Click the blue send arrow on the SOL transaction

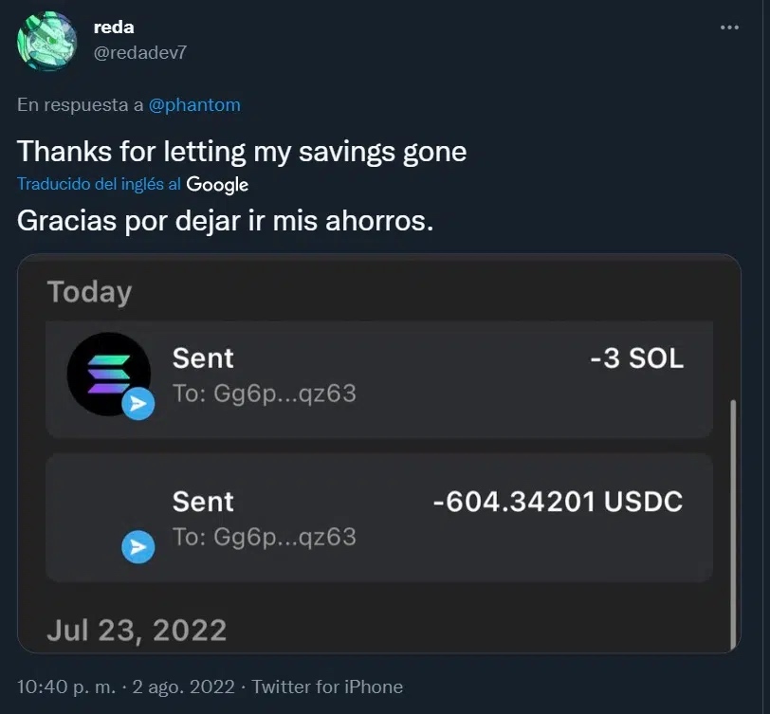[138, 404]
